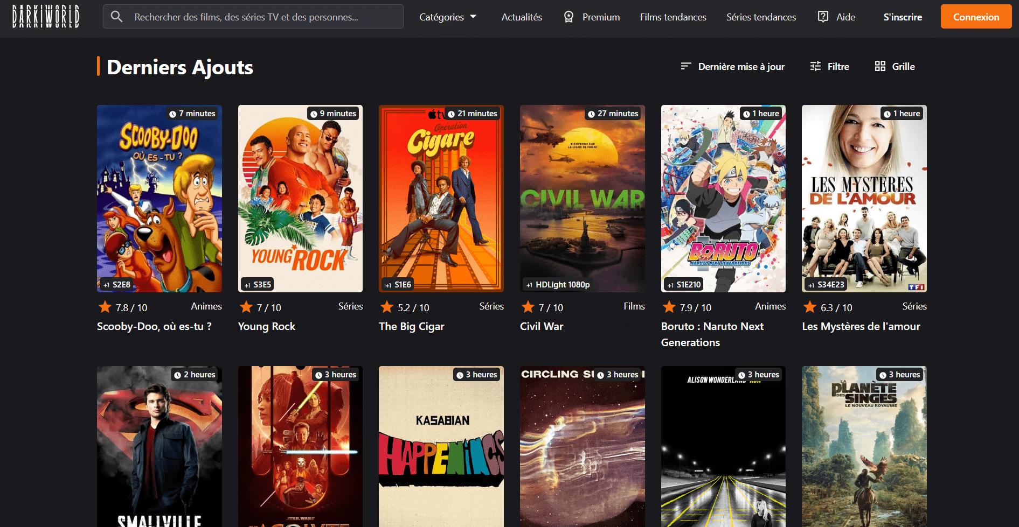1019x527 pixels.
Task: Open Séries tendances page
Action: pos(761,17)
